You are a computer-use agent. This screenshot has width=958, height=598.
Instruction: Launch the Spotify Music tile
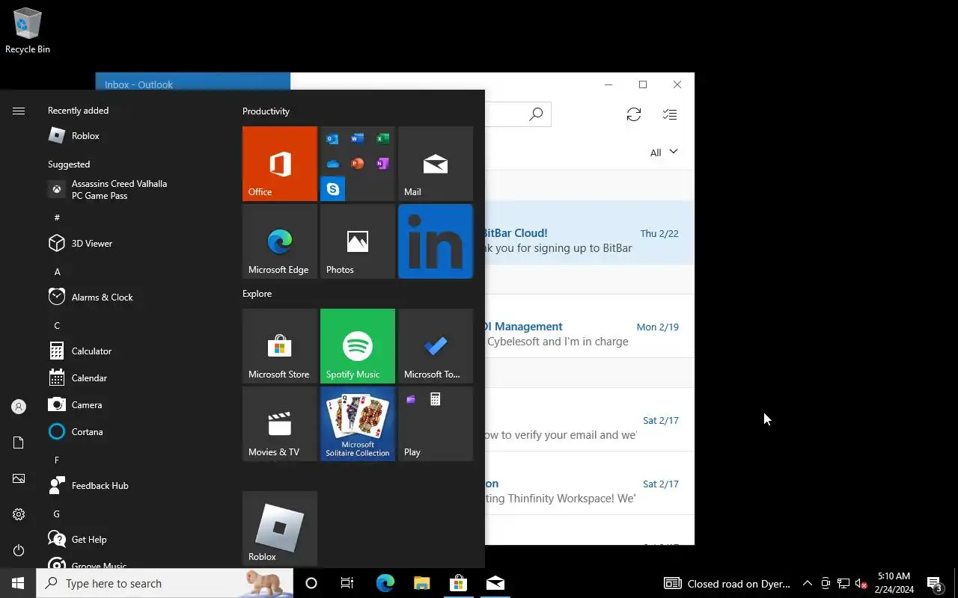pyautogui.click(x=358, y=346)
